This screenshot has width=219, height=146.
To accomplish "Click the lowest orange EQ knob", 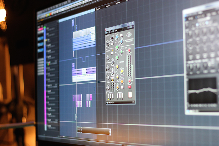I will 117,87.
